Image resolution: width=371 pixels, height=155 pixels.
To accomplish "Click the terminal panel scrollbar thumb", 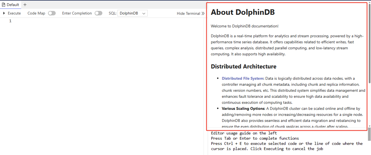I will coord(369,134).
